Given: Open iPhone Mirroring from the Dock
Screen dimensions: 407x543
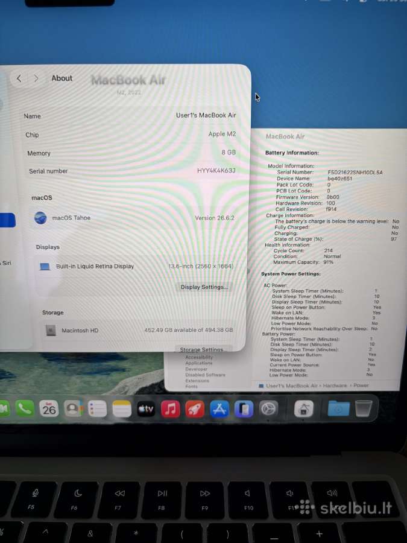Looking at the screenshot, I should pos(244,409).
